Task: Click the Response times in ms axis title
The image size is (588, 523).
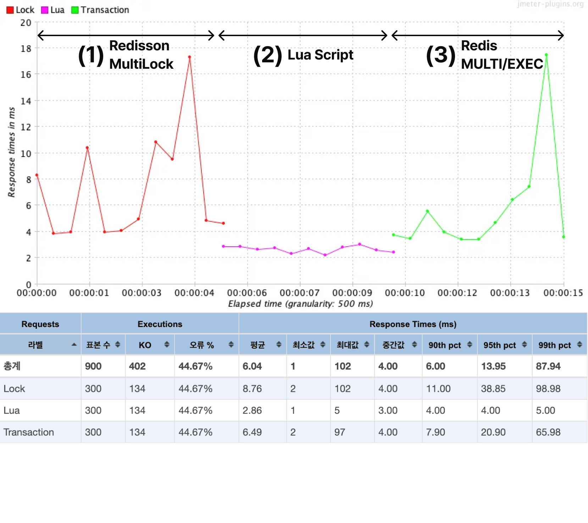Action: coord(11,152)
